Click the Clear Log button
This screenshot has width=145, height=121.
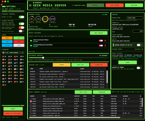(x=99, y=65)
